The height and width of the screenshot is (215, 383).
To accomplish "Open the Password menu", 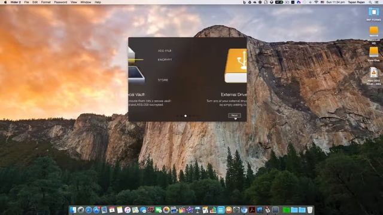I will [60, 2].
